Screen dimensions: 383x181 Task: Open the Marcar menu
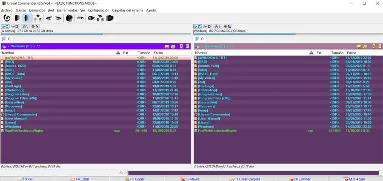pyautogui.click(x=20, y=10)
